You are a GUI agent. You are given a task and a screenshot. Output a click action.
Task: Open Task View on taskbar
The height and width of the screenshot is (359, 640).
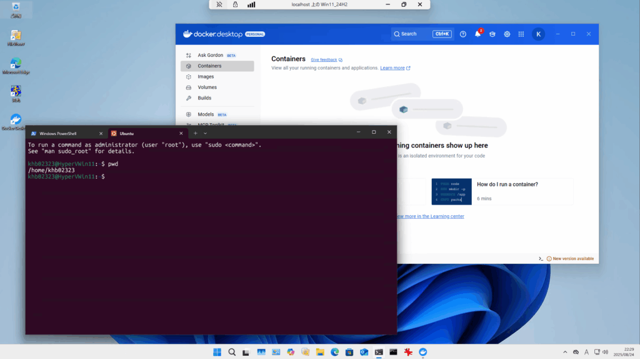click(x=246, y=352)
